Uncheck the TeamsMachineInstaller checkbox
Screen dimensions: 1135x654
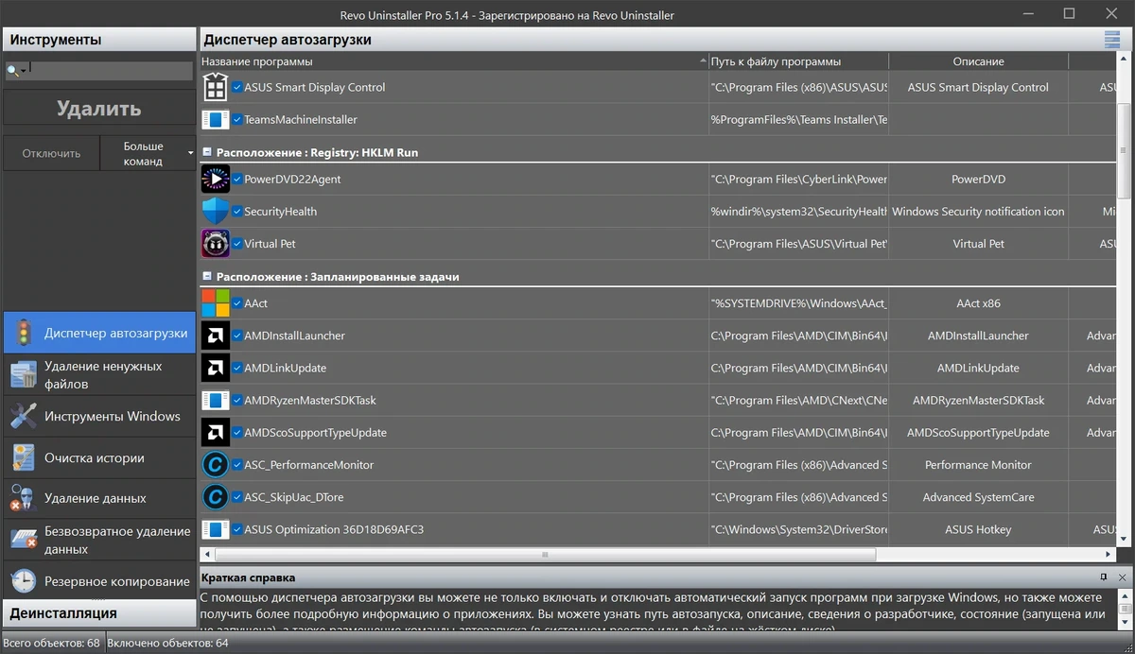(237, 120)
